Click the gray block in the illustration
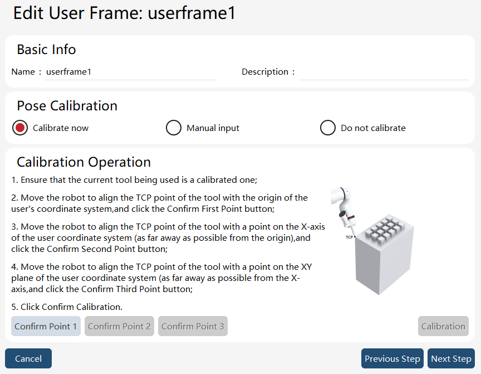Viewport: 481px width, 374px height. 384,255
